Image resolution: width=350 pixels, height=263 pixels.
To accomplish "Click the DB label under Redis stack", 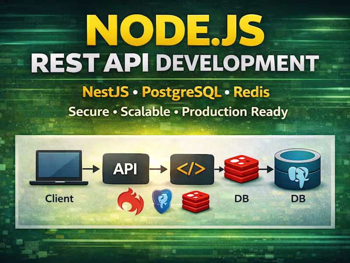I will [241, 199].
